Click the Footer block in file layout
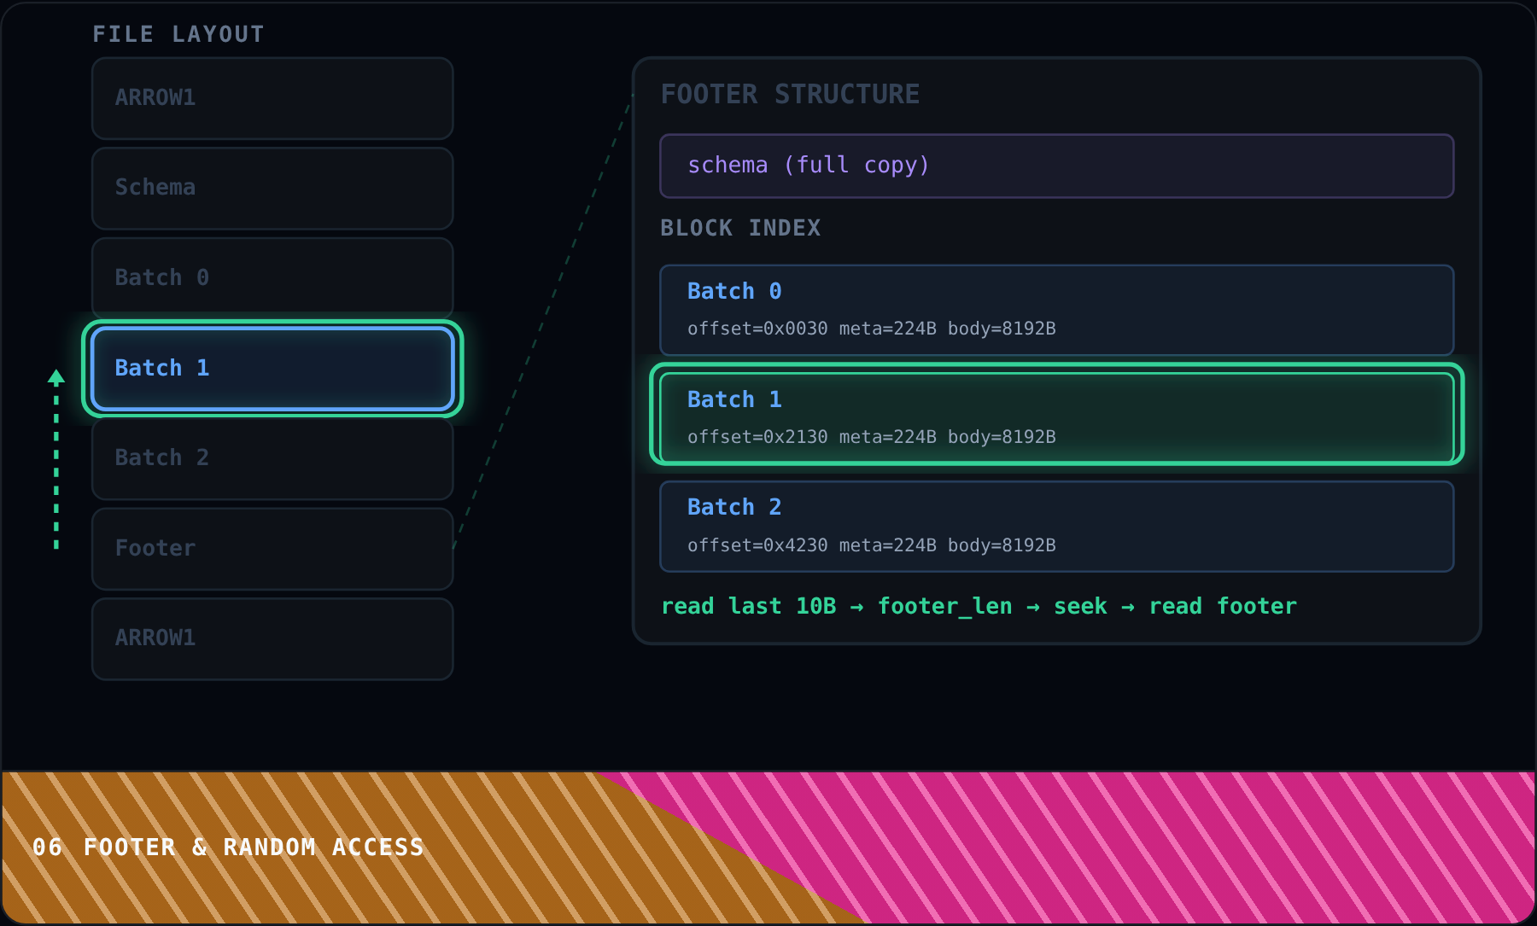 (272, 549)
